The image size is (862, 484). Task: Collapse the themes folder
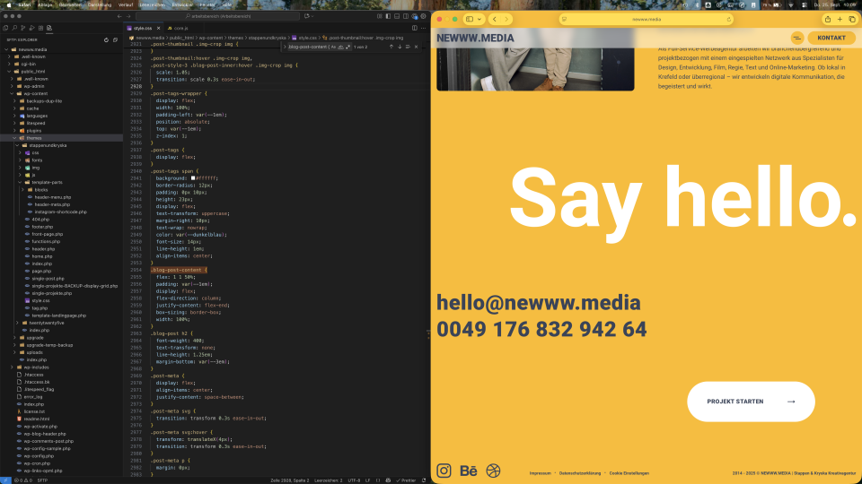tap(15, 138)
